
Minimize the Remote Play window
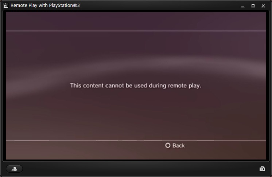click(x=243, y=6)
